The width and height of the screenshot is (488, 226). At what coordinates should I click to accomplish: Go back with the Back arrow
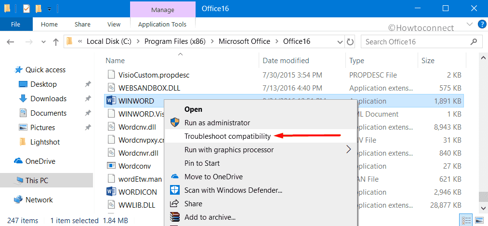[x=10, y=42]
